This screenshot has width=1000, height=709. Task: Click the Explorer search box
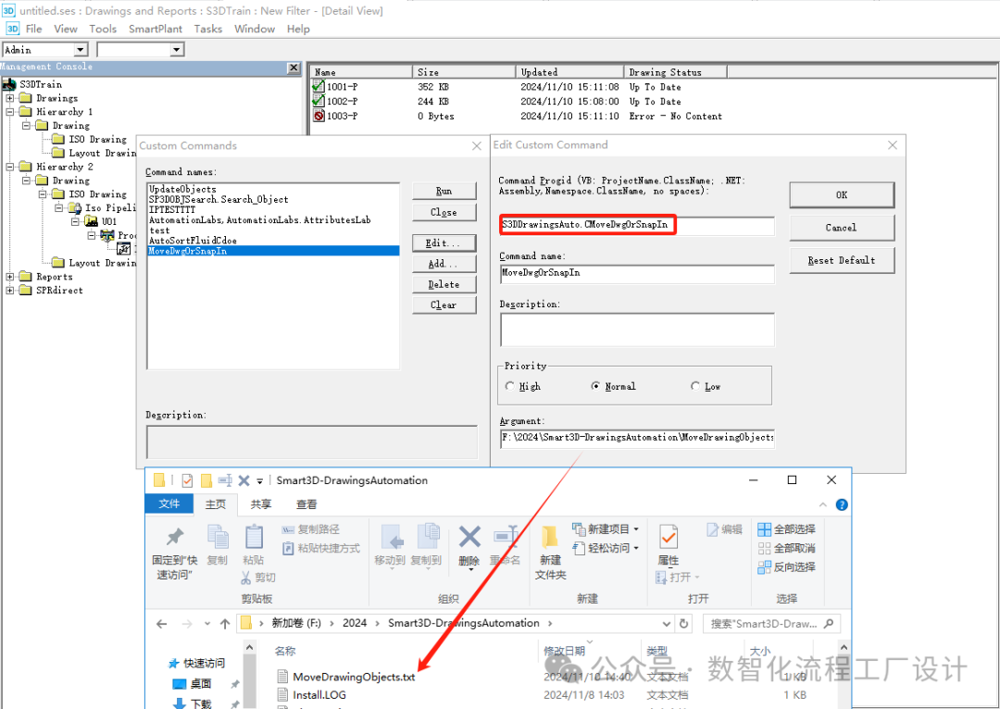(771, 624)
